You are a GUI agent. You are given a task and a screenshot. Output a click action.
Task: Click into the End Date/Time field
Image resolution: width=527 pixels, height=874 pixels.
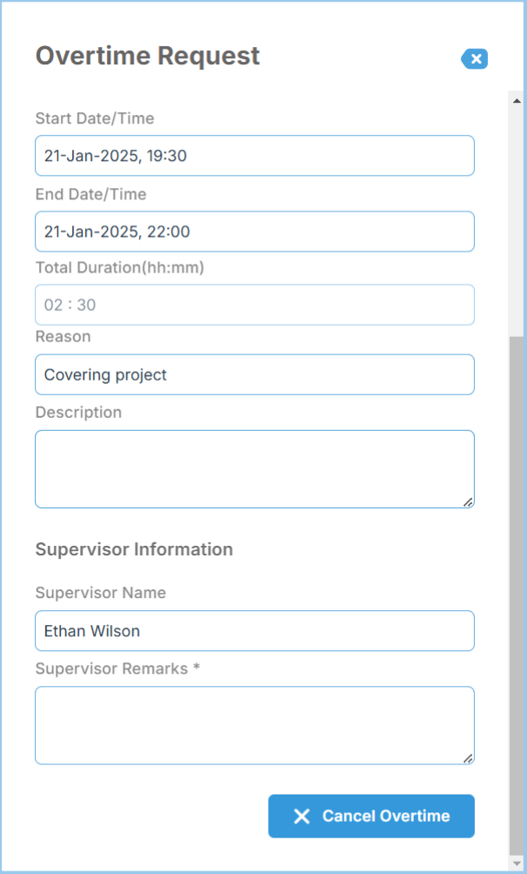pyautogui.click(x=255, y=232)
